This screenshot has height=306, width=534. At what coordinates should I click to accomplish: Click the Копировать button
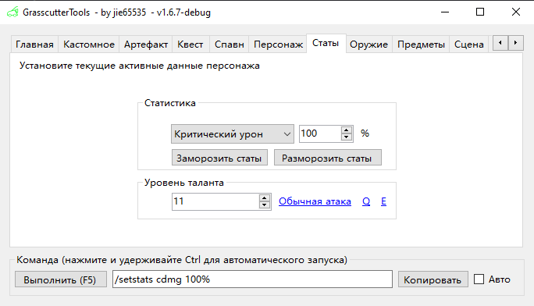pos(433,279)
